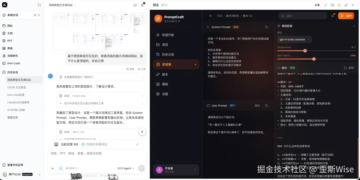Start a new conversation via 新建会话

pyautogui.click(x=22, y=15)
